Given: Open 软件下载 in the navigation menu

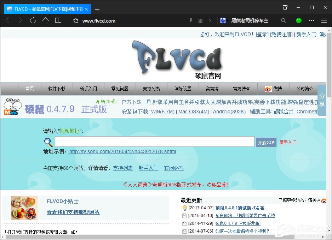Looking at the screenshot, I should pyautogui.click(x=57, y=89).
